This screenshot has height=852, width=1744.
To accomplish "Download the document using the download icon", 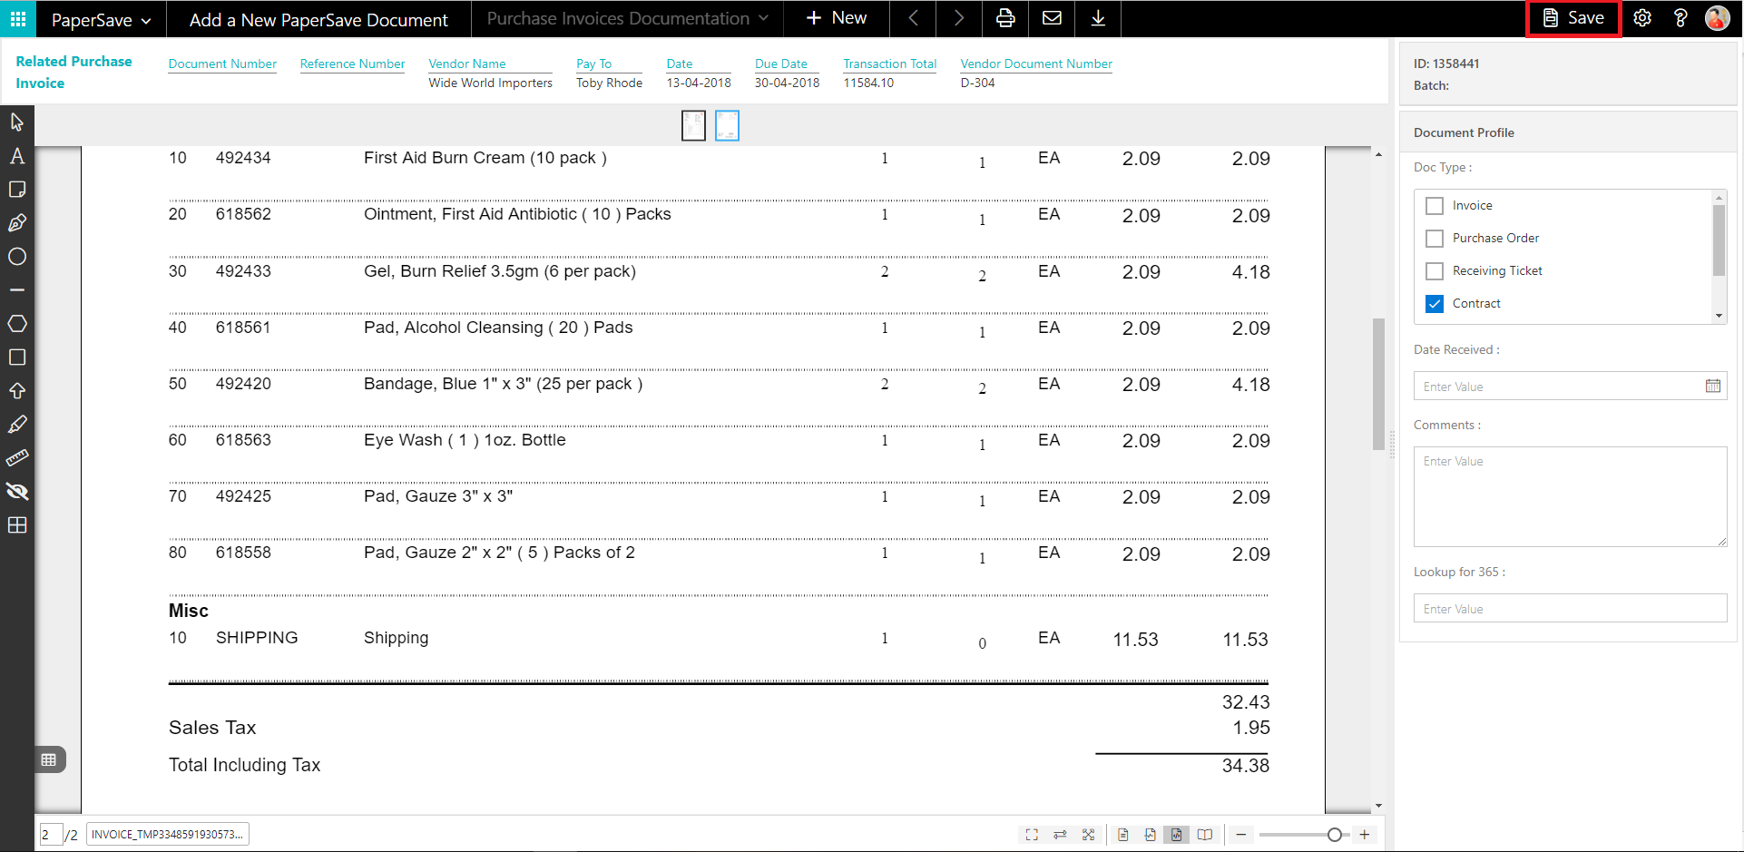I will coord(1098,18).
